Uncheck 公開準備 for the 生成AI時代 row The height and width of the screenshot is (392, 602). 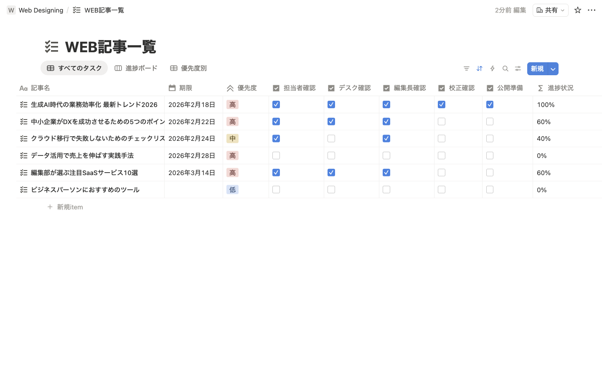(490, 104)
